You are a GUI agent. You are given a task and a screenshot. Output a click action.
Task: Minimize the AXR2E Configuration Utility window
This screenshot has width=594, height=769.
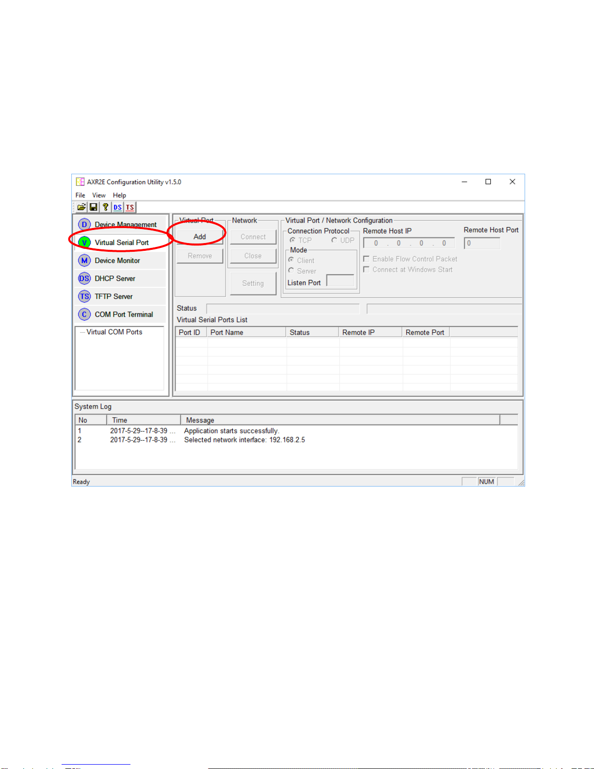pos(465,182)
